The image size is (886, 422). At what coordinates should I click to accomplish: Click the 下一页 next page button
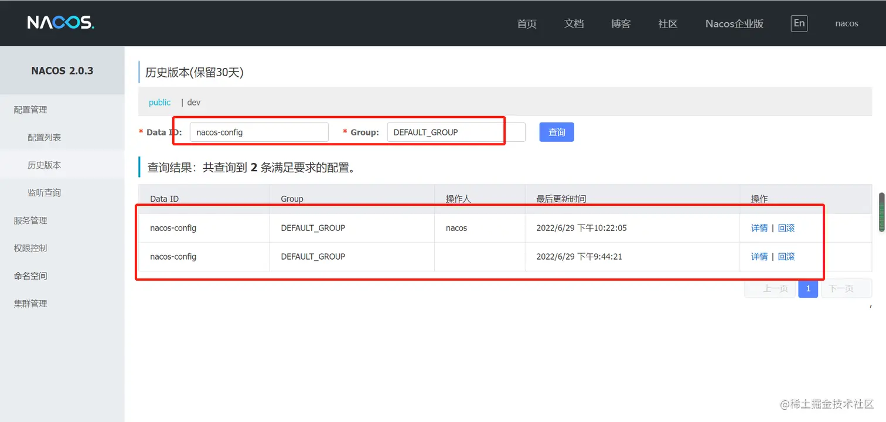847,288
